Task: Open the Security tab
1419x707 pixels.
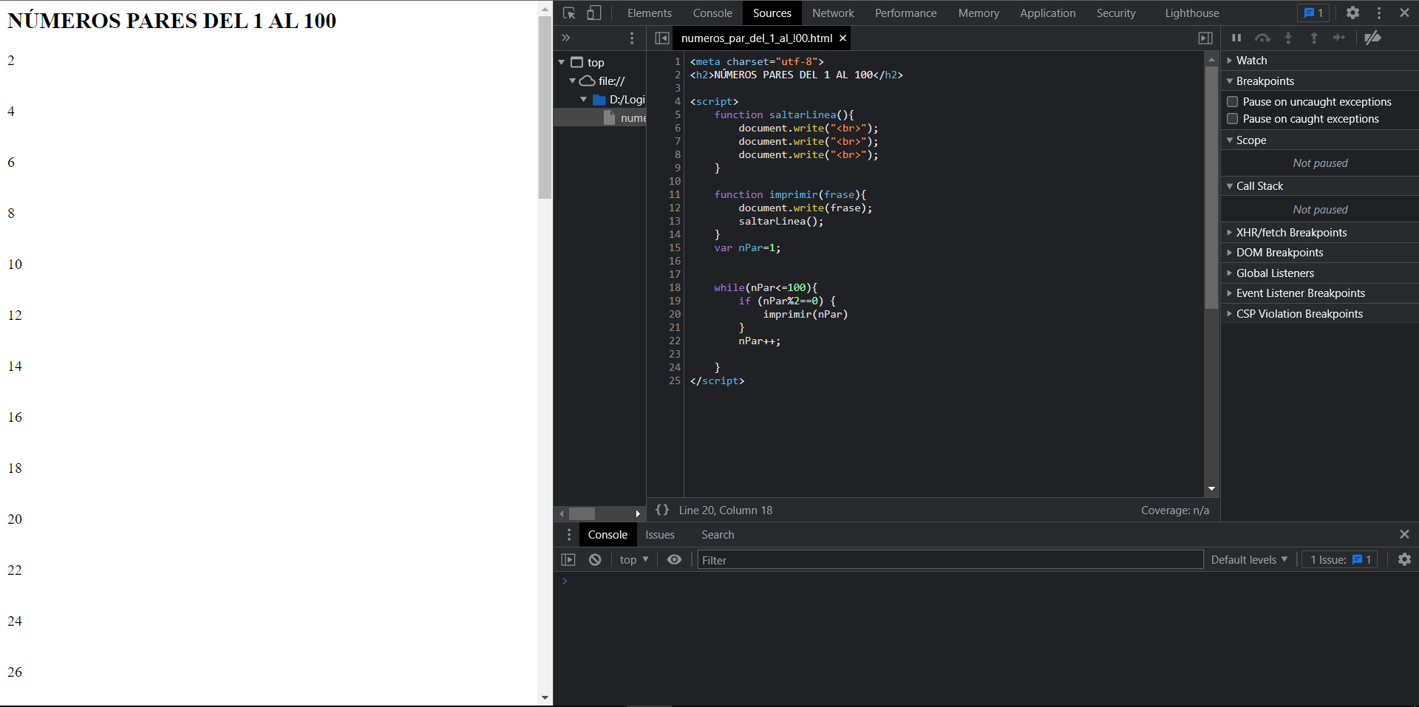Action: 1116,13
